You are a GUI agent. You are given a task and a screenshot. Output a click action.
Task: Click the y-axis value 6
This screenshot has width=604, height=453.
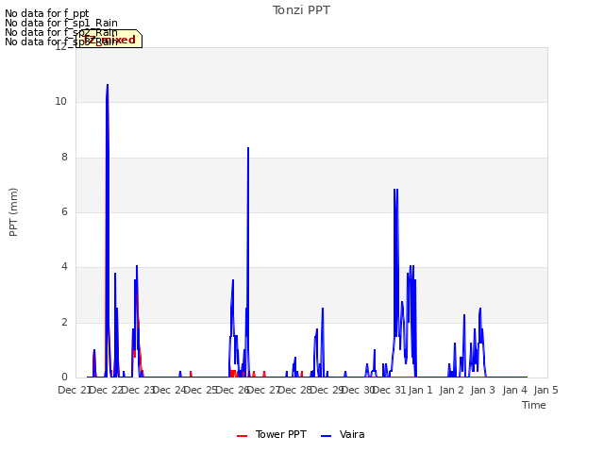(x=64, y=211)
